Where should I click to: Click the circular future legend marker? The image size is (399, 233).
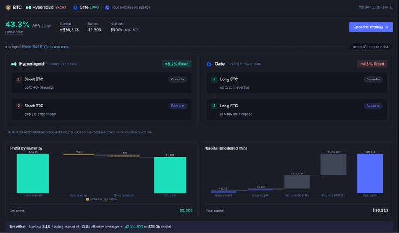(106, 200)
